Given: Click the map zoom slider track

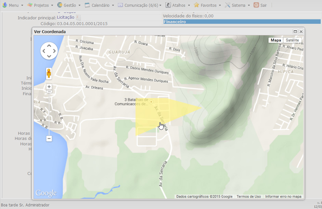Looking at the screenshot, I should [49, 115].
